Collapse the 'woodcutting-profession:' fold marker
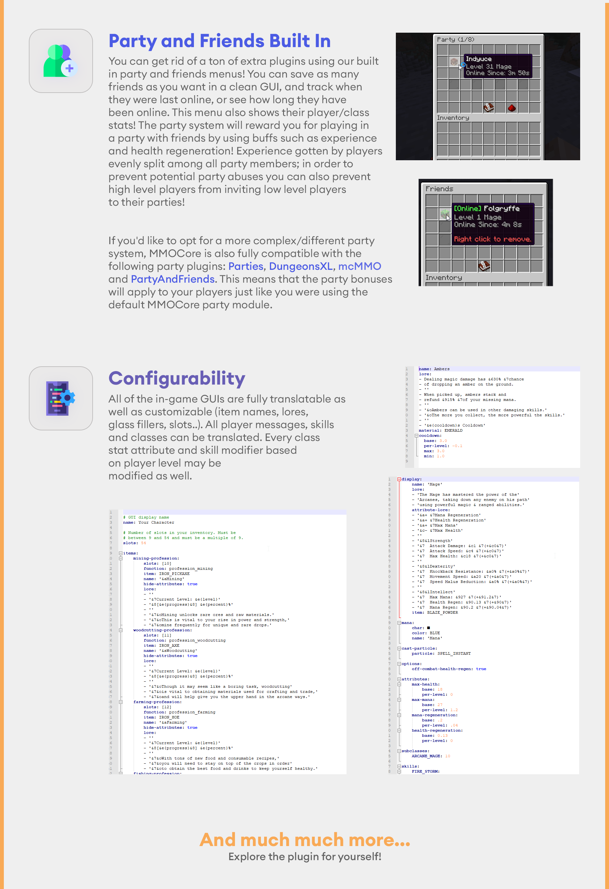Viewport: 609px width, 889px height. click(121, 630)
